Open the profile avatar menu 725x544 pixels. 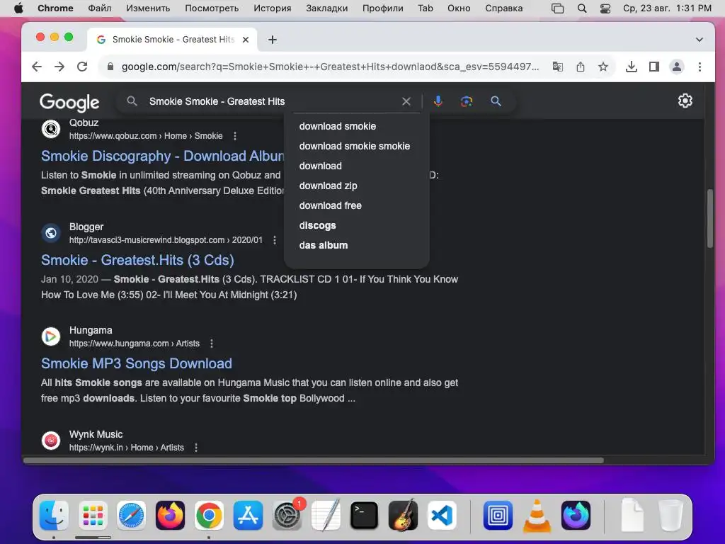click(676, 67)
